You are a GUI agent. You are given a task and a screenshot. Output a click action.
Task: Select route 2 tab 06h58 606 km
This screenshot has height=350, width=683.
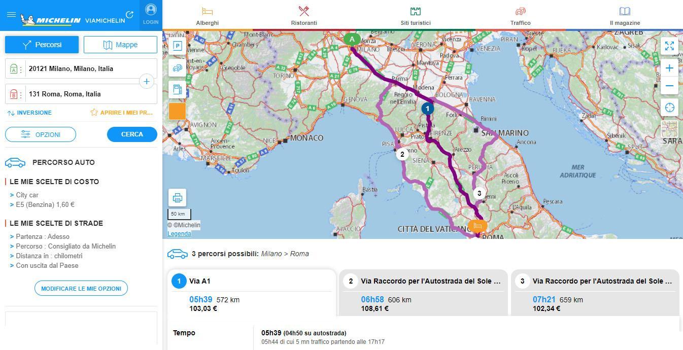(x=423, y=293)
